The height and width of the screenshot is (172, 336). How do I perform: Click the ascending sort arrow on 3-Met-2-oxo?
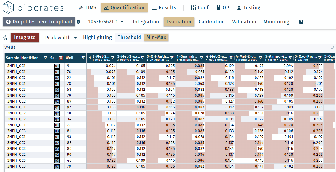(x=90, y=58)
